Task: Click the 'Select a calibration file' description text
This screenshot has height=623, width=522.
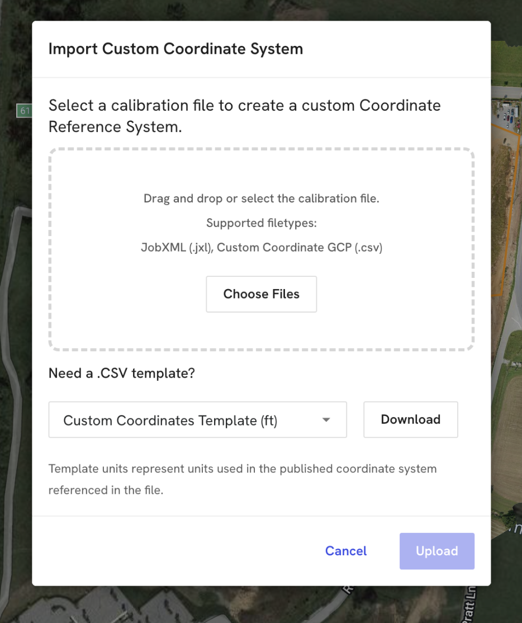Action: (x=245, y=116)
